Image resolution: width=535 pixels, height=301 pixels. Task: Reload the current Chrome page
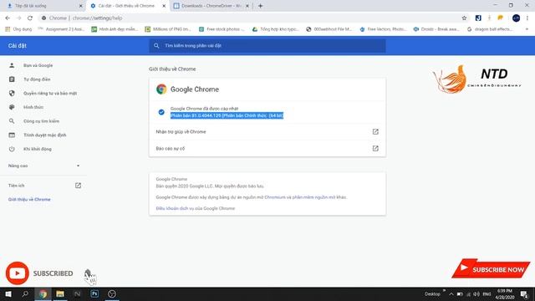click(30, 18)
